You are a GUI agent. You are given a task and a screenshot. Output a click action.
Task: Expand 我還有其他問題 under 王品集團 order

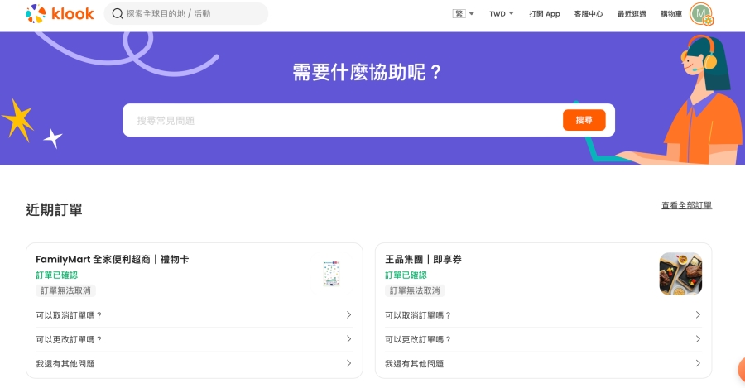543,363
